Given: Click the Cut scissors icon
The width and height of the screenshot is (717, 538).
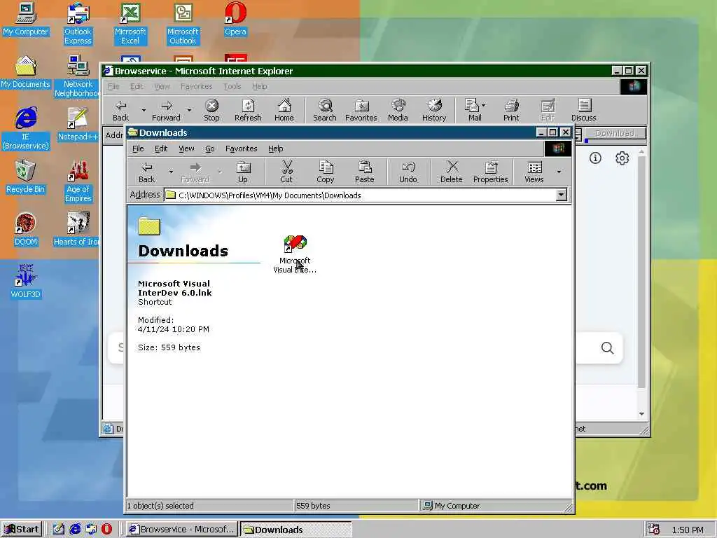Looking at the screenshot, I should 286,172.
